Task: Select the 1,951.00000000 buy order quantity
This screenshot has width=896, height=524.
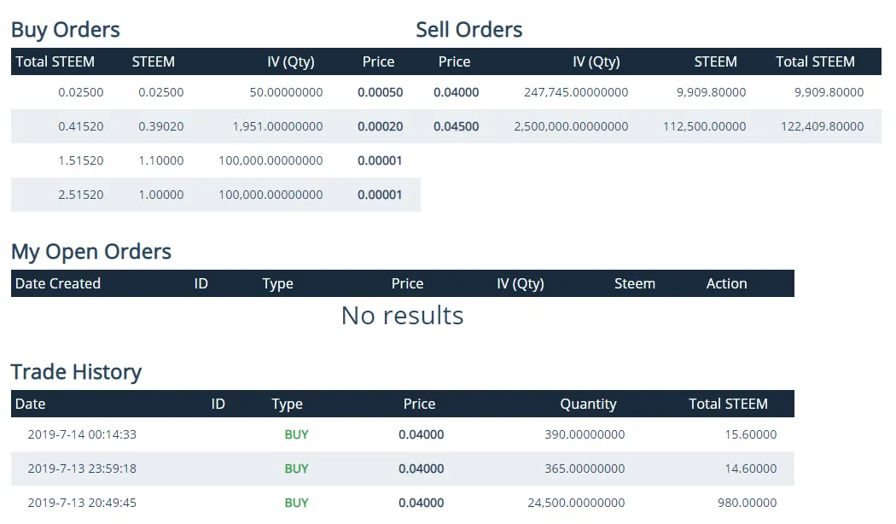Action: click(277, 126)
